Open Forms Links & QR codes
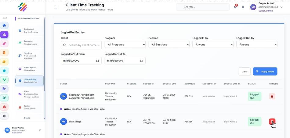290x138 pixels. pyautogui.click(x=29, y=107)
